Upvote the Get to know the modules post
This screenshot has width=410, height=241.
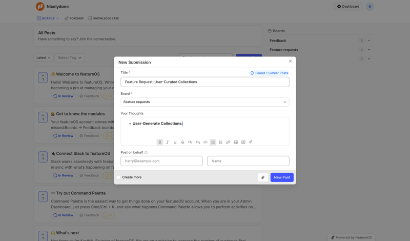43,117
